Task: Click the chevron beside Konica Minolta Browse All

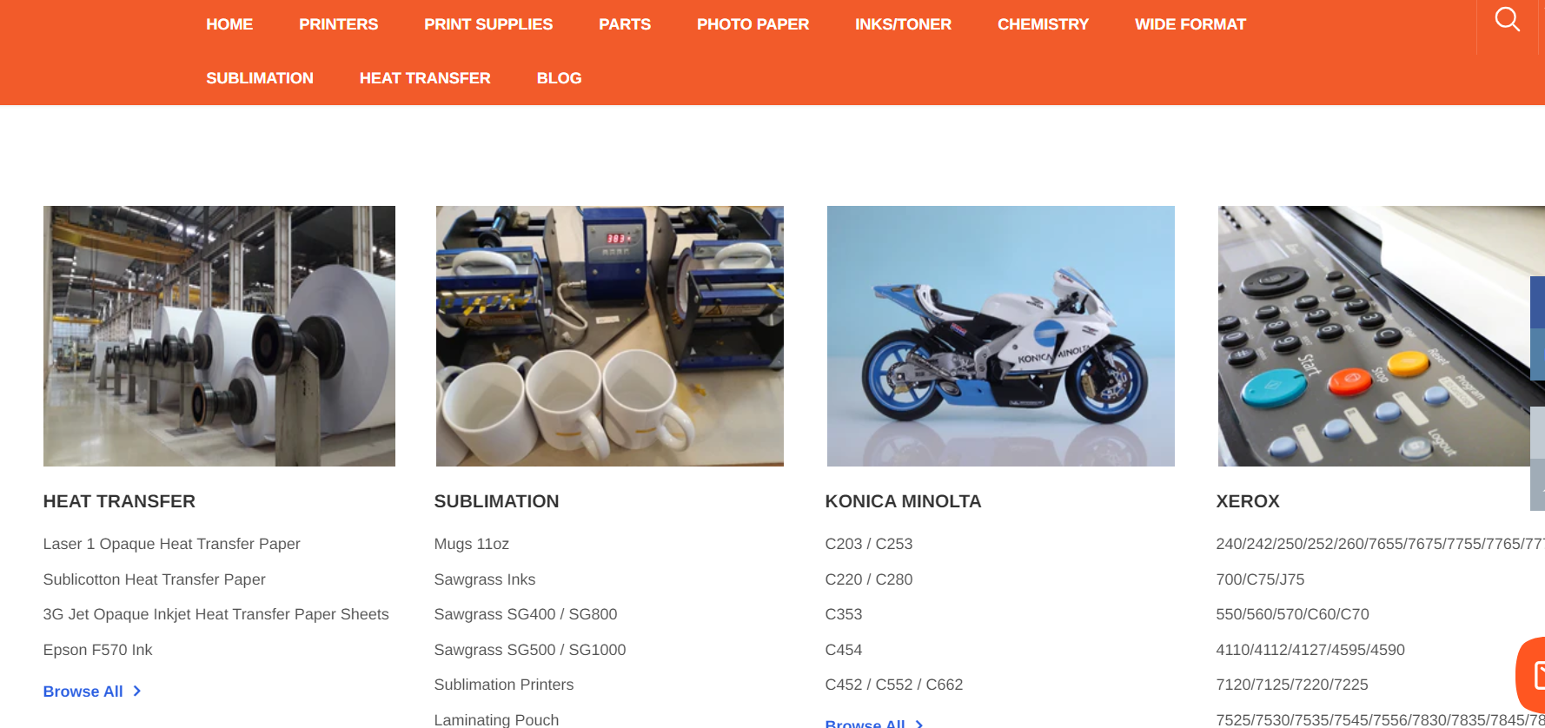Action: 919,724
